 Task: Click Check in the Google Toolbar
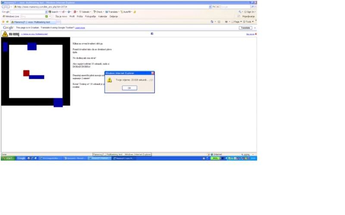pos(98,12)
